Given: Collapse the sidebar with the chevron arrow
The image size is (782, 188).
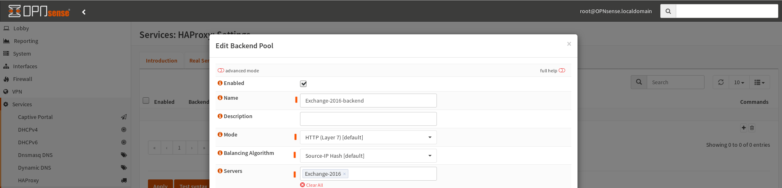Looking at the screenshot, I should 84,12.
